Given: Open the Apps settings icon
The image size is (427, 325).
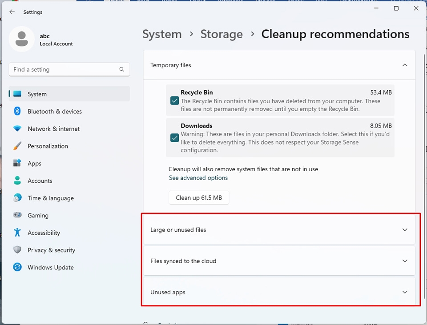Looking at the screenshot, I should click(x=17, y=163).
